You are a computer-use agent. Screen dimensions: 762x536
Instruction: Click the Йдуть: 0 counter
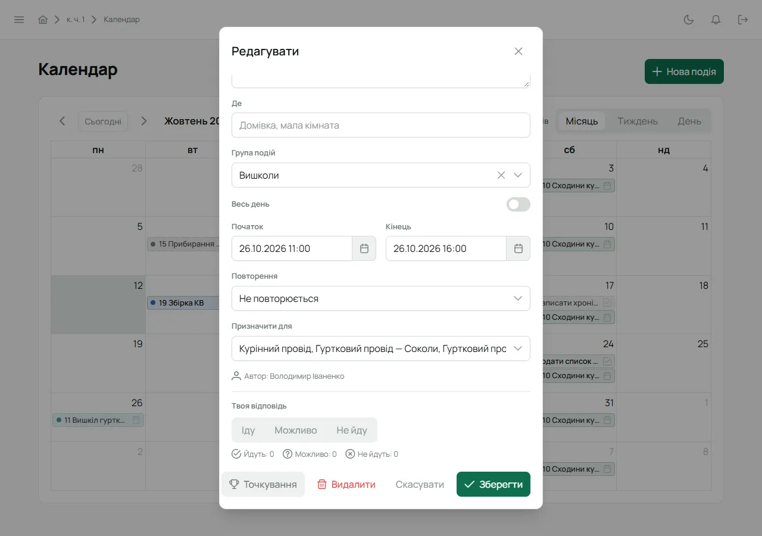pyautogui.click(x=253, y=454)
